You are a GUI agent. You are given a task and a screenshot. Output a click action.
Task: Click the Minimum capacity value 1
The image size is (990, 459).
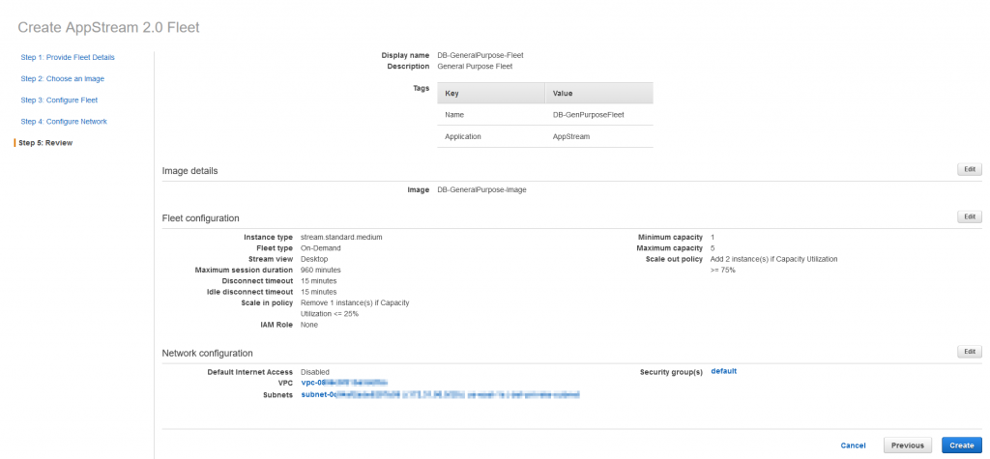tap(713, 238)
